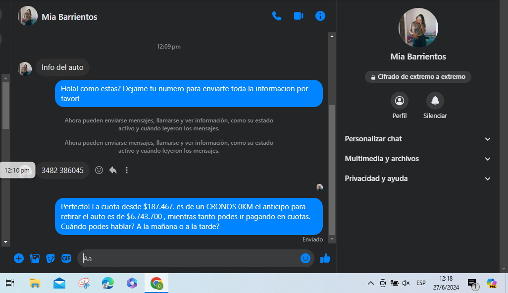The height and width of the screenshot is (293, 508).
Task: Open the emoji picker in message box
Action: [305, 258]
